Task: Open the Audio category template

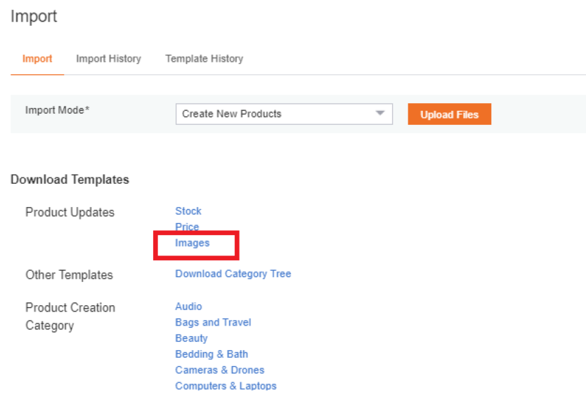Action: point(188,307)
